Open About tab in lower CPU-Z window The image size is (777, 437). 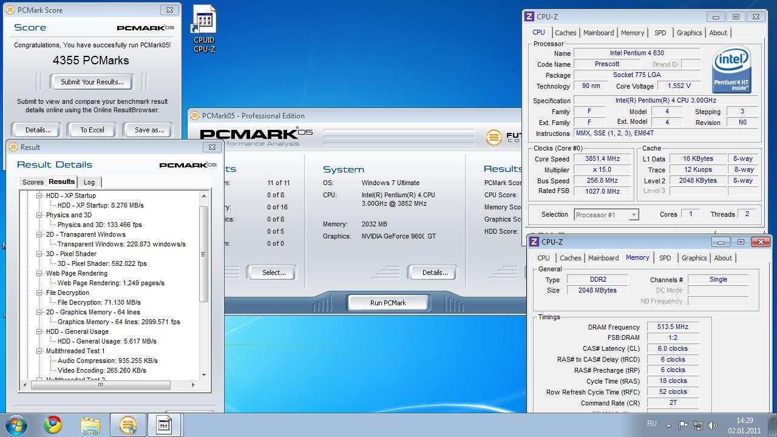pyautogui.click(x=723, y=258)
